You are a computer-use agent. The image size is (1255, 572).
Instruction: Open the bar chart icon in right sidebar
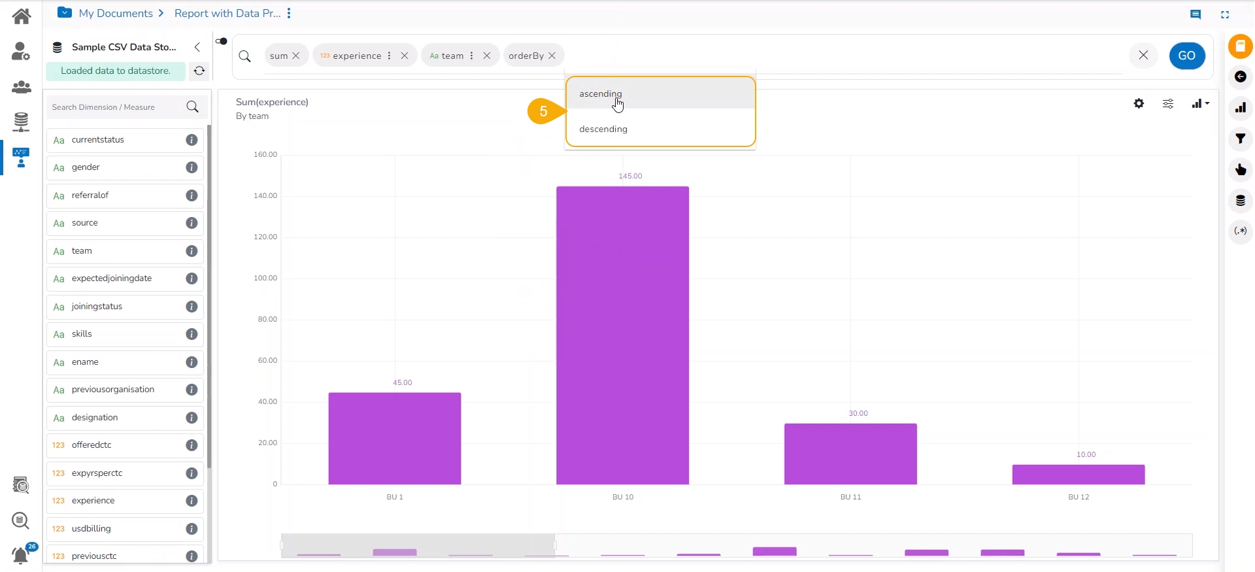1240,108
